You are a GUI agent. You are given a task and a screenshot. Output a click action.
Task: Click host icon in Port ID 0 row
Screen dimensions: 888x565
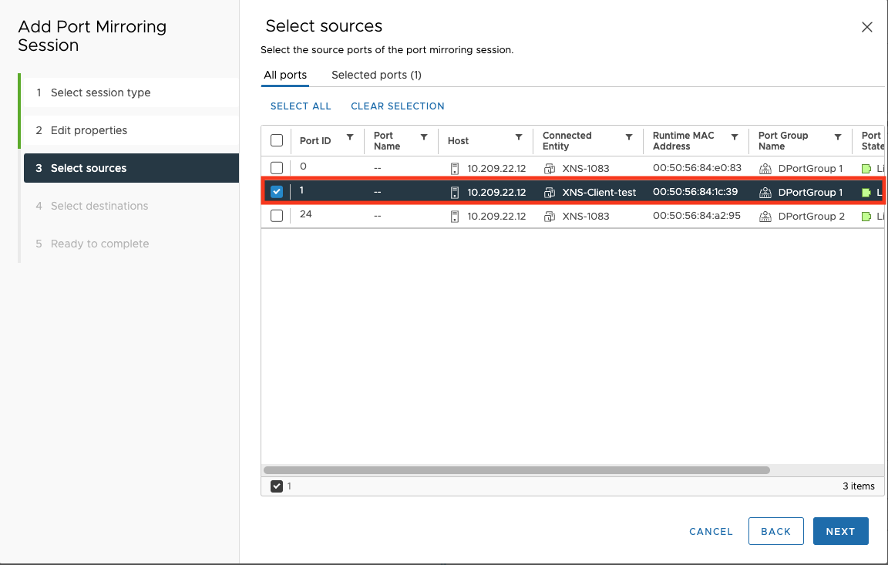455,168
